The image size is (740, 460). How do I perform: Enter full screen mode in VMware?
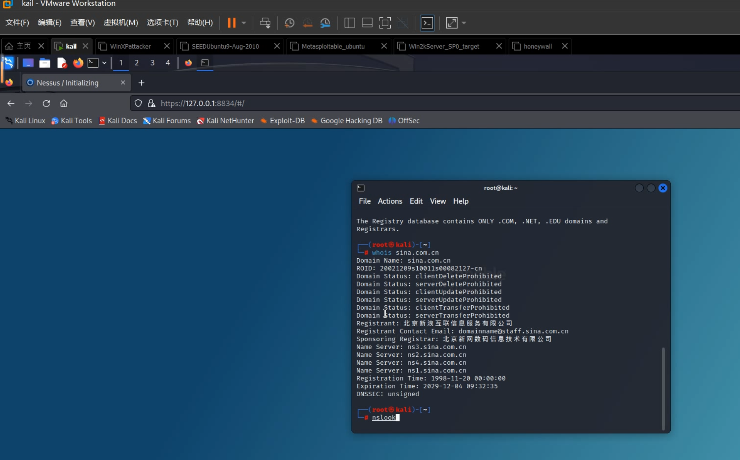(385, 23)
